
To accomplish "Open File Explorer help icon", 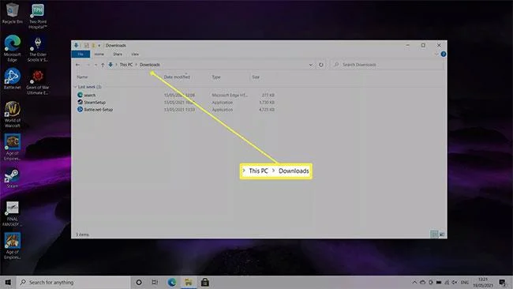I will click(444, 54).
